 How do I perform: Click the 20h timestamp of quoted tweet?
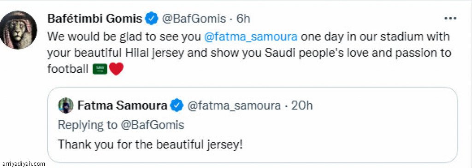click(x=302, y=105)
